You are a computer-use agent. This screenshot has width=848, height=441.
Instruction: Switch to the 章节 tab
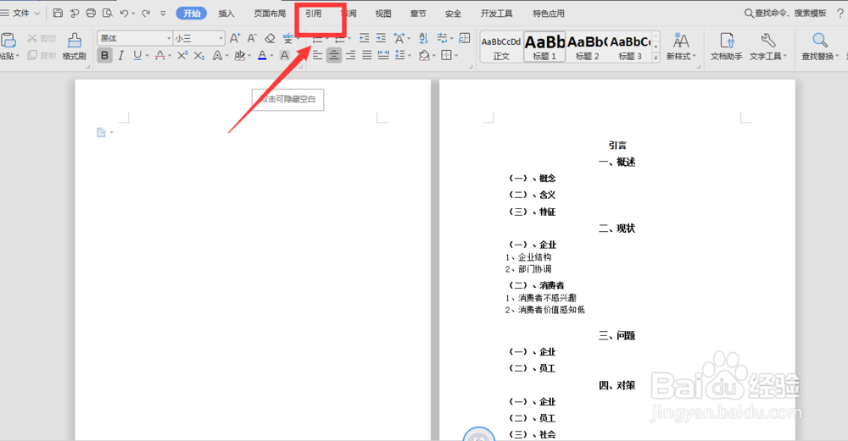[418, 14]
